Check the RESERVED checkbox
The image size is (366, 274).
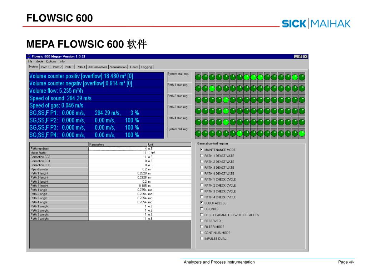click(x=202, y=220)
